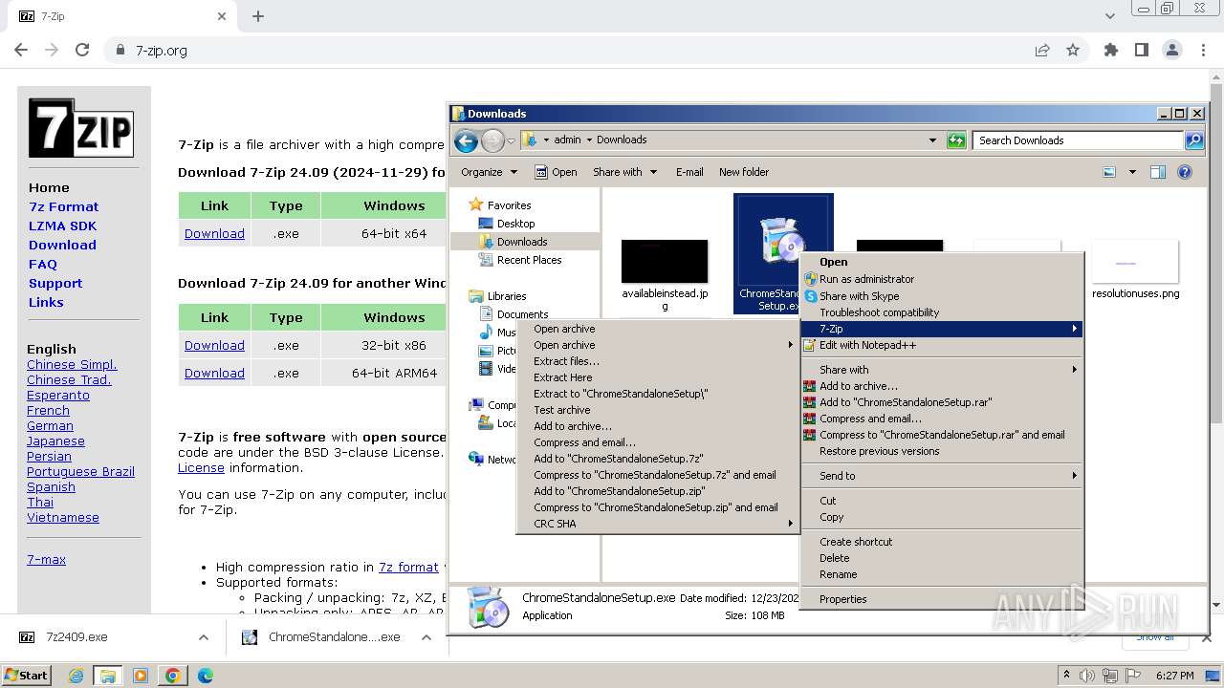1224x688 pixels.
Task: Open the views options dropdown arrow
Action: click(1132, 172)
